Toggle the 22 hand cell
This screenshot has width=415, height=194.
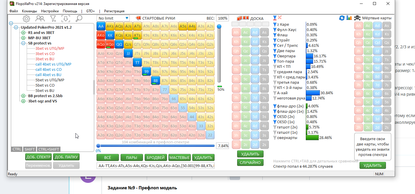210,135
